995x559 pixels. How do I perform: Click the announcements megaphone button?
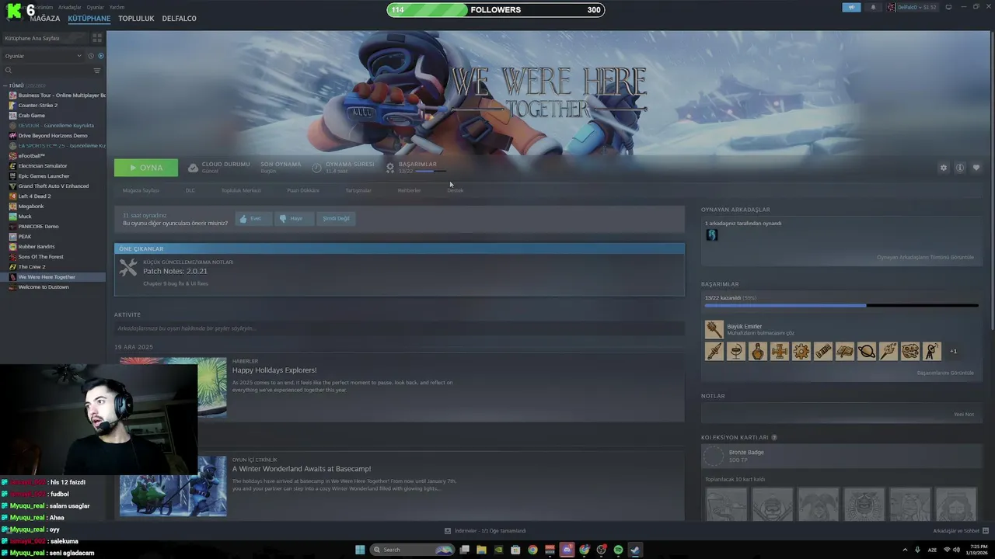851,7
